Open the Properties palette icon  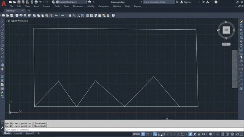(87, 15)
